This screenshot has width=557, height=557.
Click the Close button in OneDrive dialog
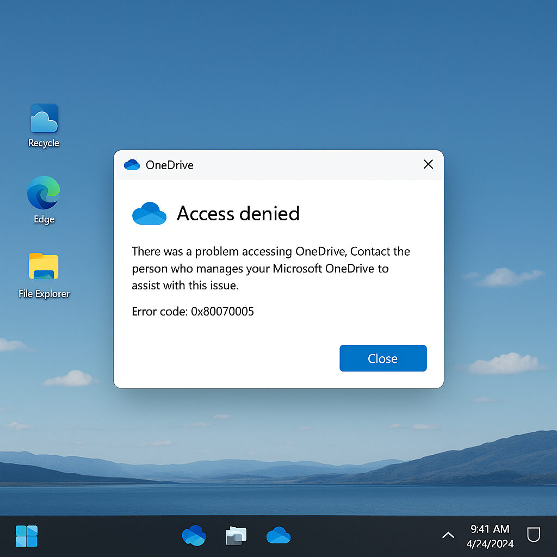click(x=383, y=358)
